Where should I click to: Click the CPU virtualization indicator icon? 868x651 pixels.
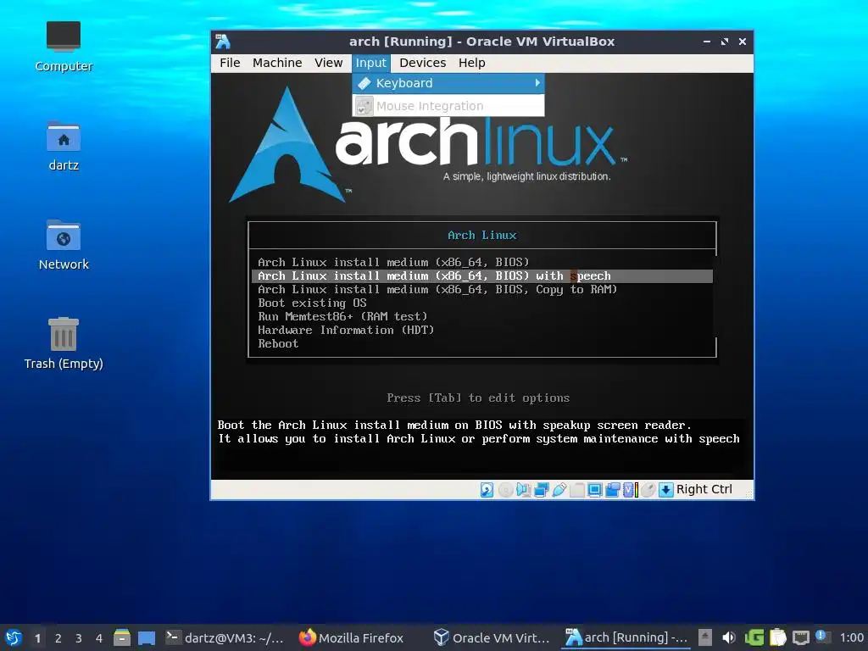(x=631, y=490)
